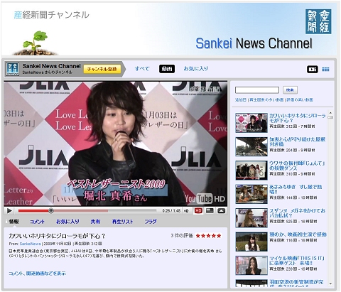Switch the player to widescreen view

[x=210, y=210]
